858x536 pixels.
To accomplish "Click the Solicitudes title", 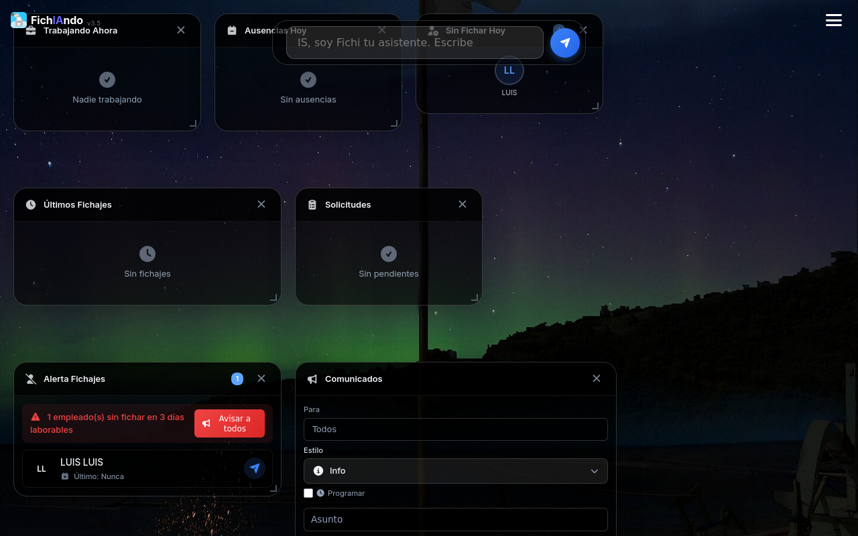I will click(348, 205).
